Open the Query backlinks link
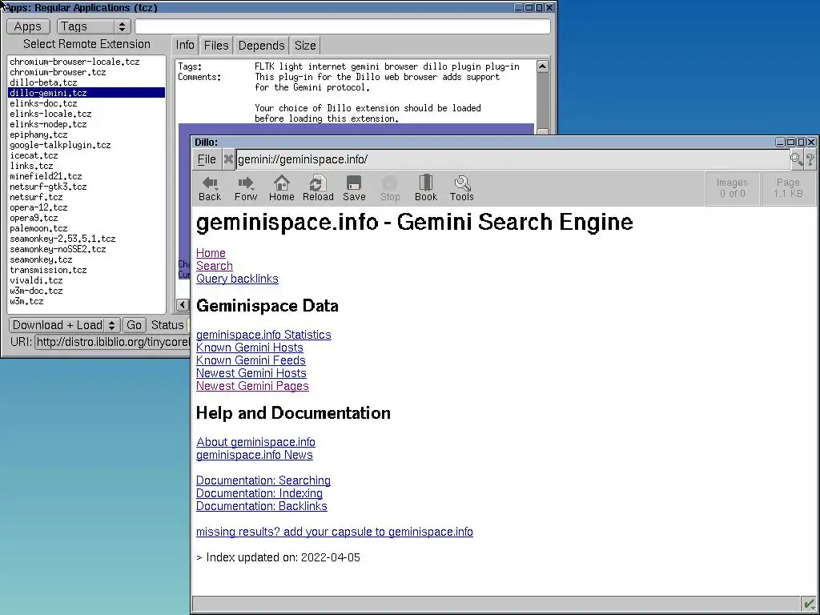The width and height of the screenshot is (820, 615). click(237, 279)
